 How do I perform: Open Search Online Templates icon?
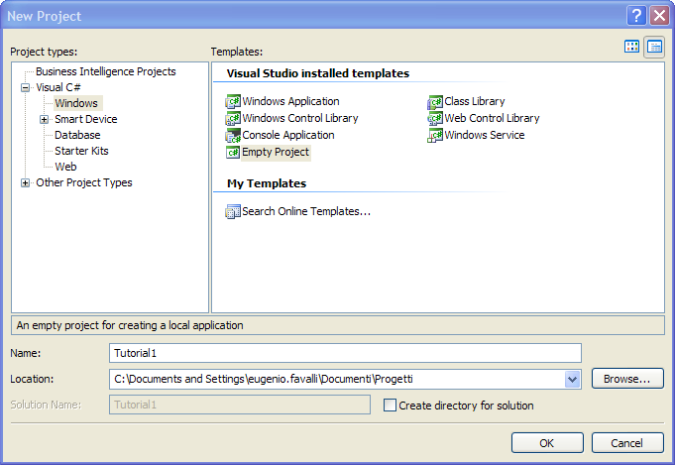coord(234,211)
